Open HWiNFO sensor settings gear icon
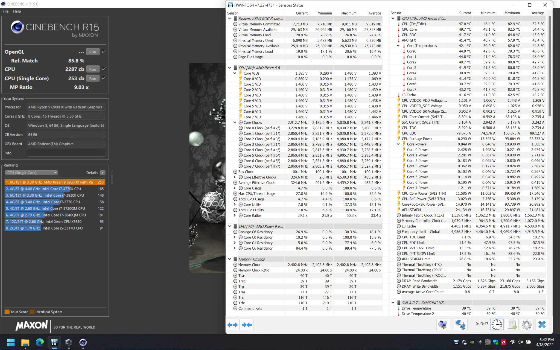Image resolution: width=560 pixels, height=350 pixels. (527, 325)
